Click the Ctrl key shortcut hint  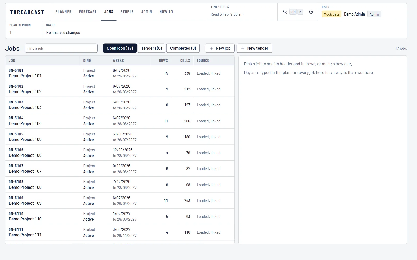coord(293,12)
